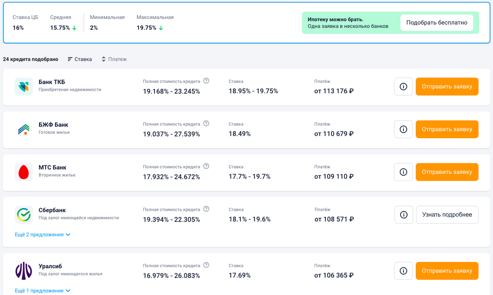Sort loans by Ставка
The height and width of the screenshot is (295, 493).
(80, 59)
